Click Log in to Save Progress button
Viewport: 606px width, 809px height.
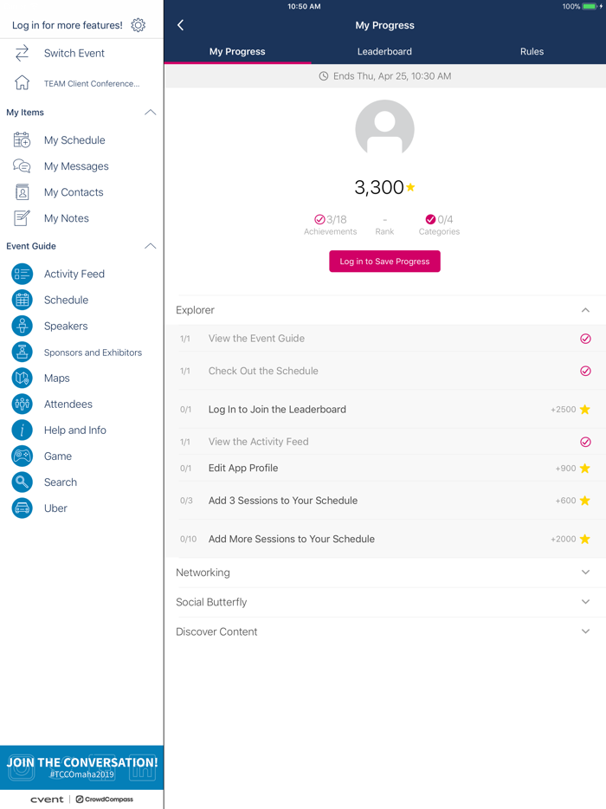pyautogui.click(x=384, y=261)
